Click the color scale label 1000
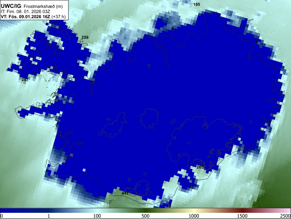 pos(194,216)
